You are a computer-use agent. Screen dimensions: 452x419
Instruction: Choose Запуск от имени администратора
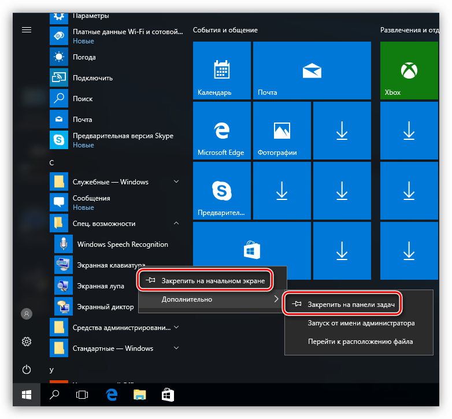(361, 323)
